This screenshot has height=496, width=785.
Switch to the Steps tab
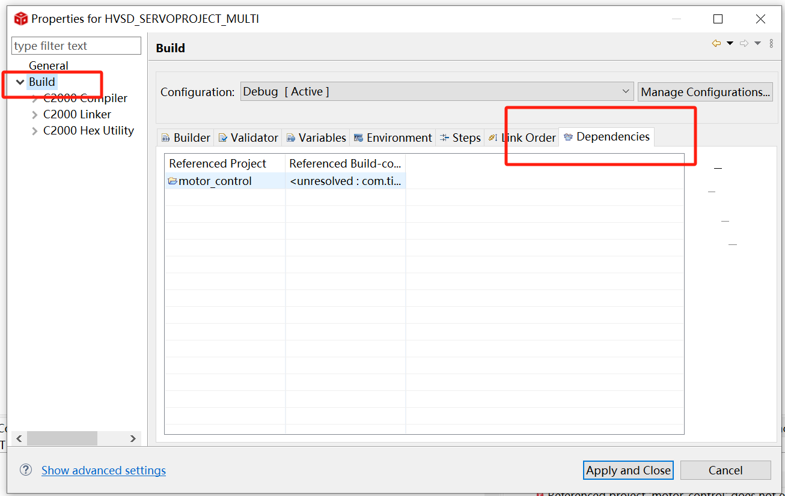click(460, 138)
